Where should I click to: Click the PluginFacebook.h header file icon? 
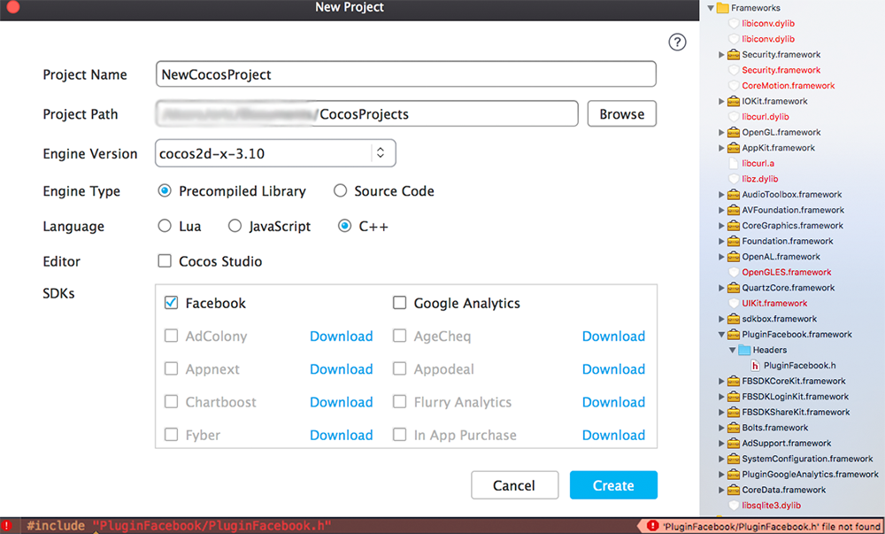coord(754,365)
